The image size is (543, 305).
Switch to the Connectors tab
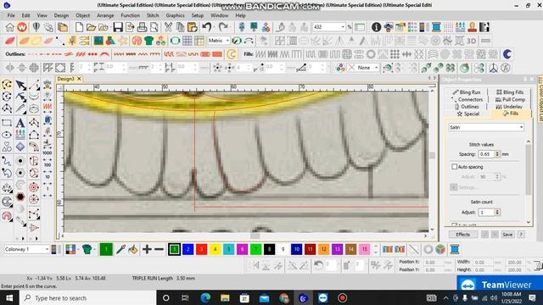[x=467, y=99]
